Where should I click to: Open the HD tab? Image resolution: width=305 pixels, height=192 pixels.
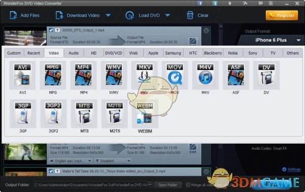point(94,53)
